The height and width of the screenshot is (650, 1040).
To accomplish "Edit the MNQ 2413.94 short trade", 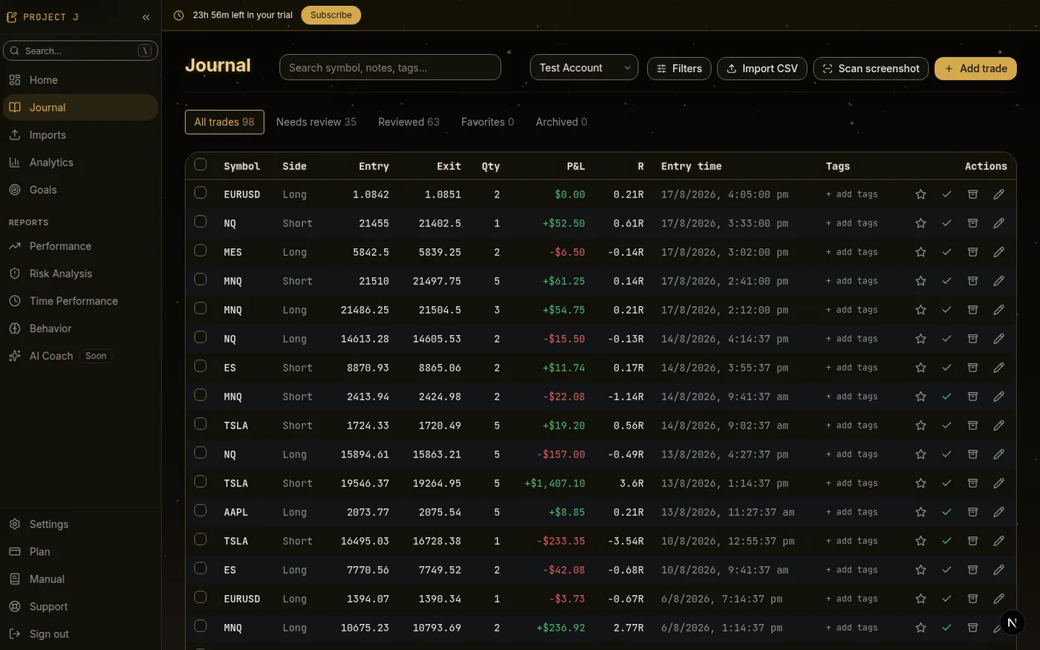I will (998, 397).
